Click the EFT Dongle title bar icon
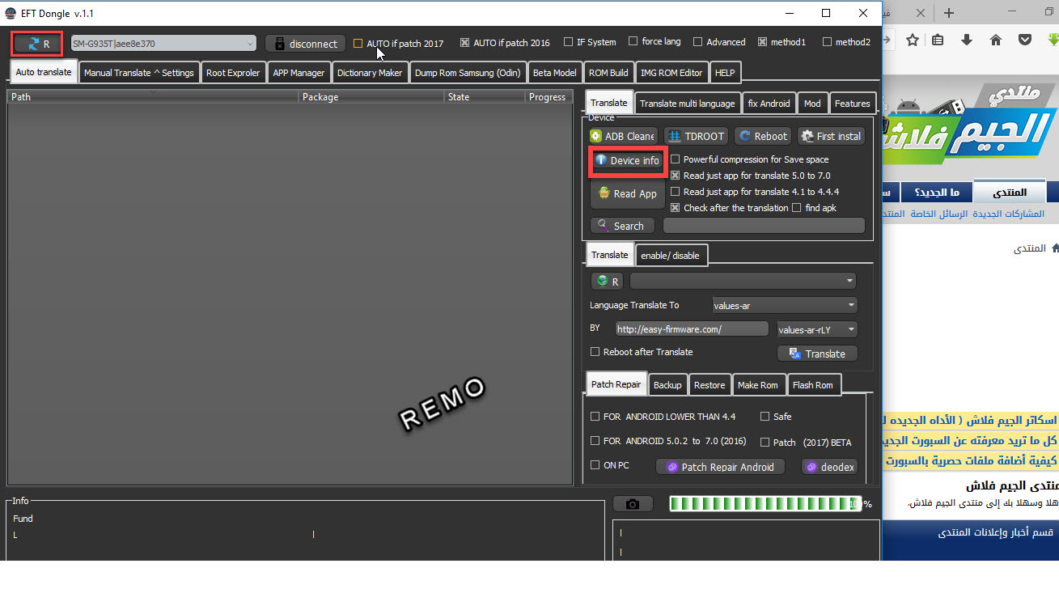1059x589 pixels. click(11, 13)
